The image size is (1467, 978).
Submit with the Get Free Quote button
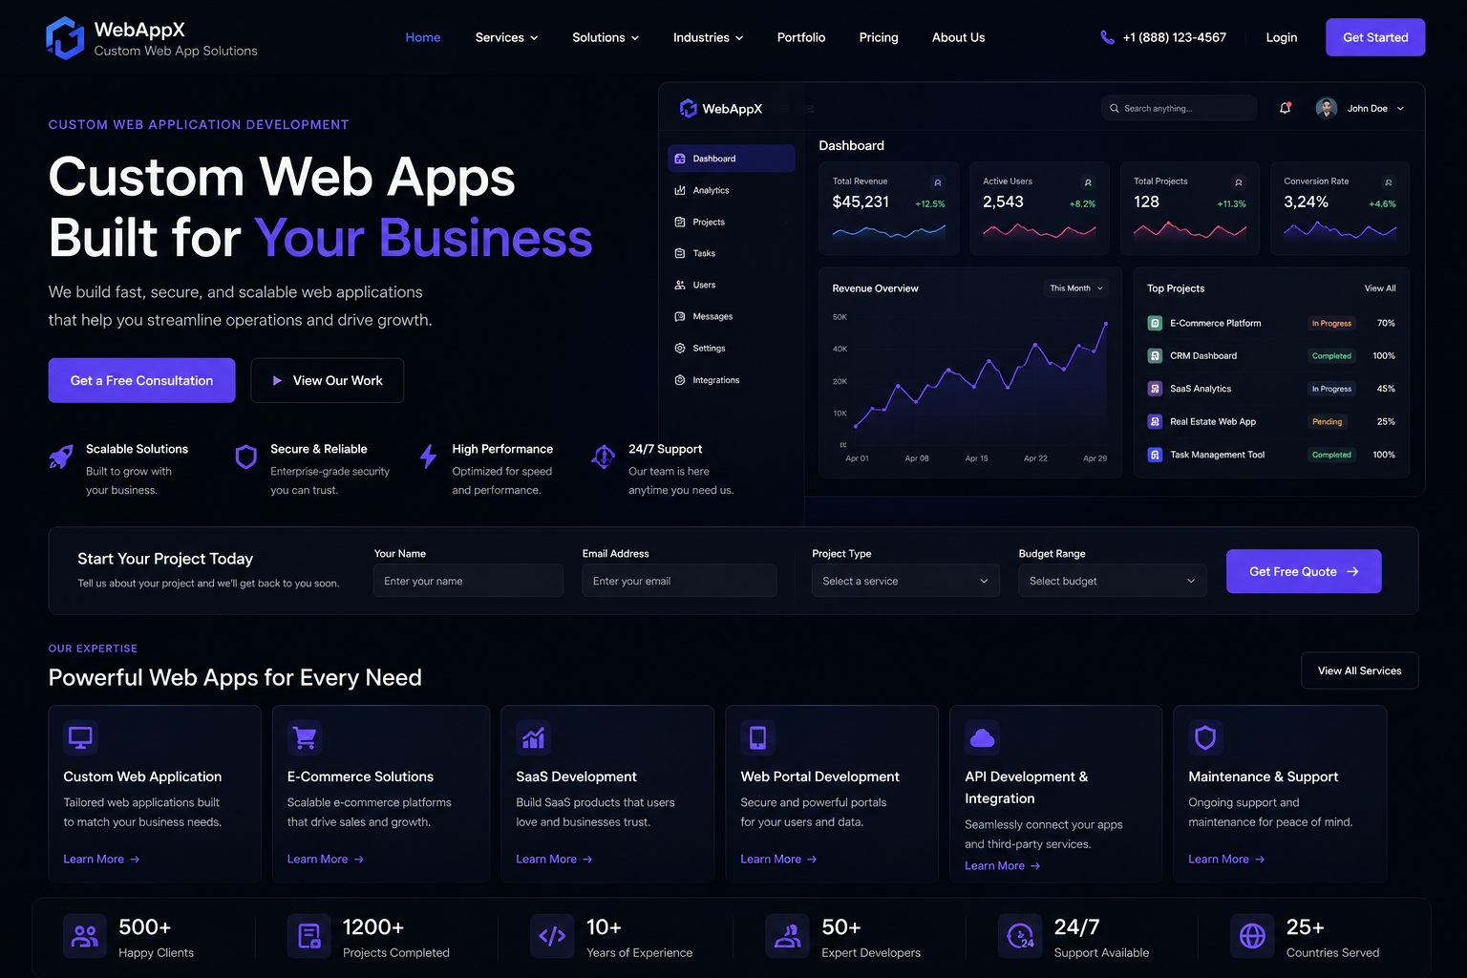click(1304, 571)
